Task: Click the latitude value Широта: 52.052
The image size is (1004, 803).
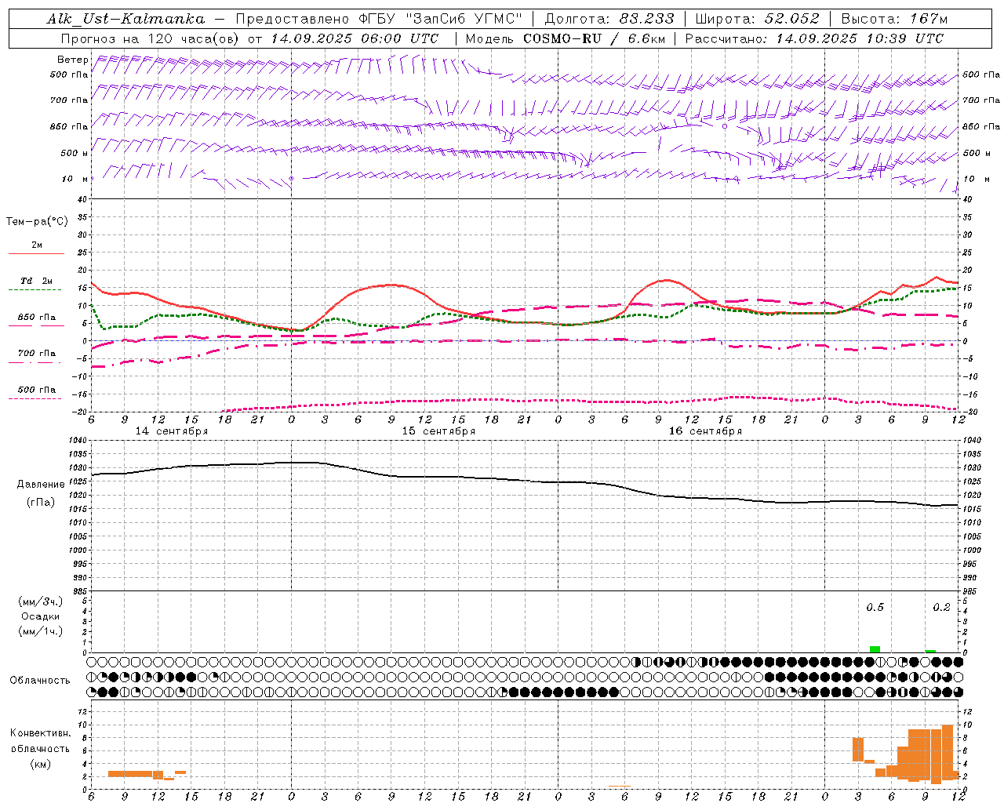Action: point(757,19)
